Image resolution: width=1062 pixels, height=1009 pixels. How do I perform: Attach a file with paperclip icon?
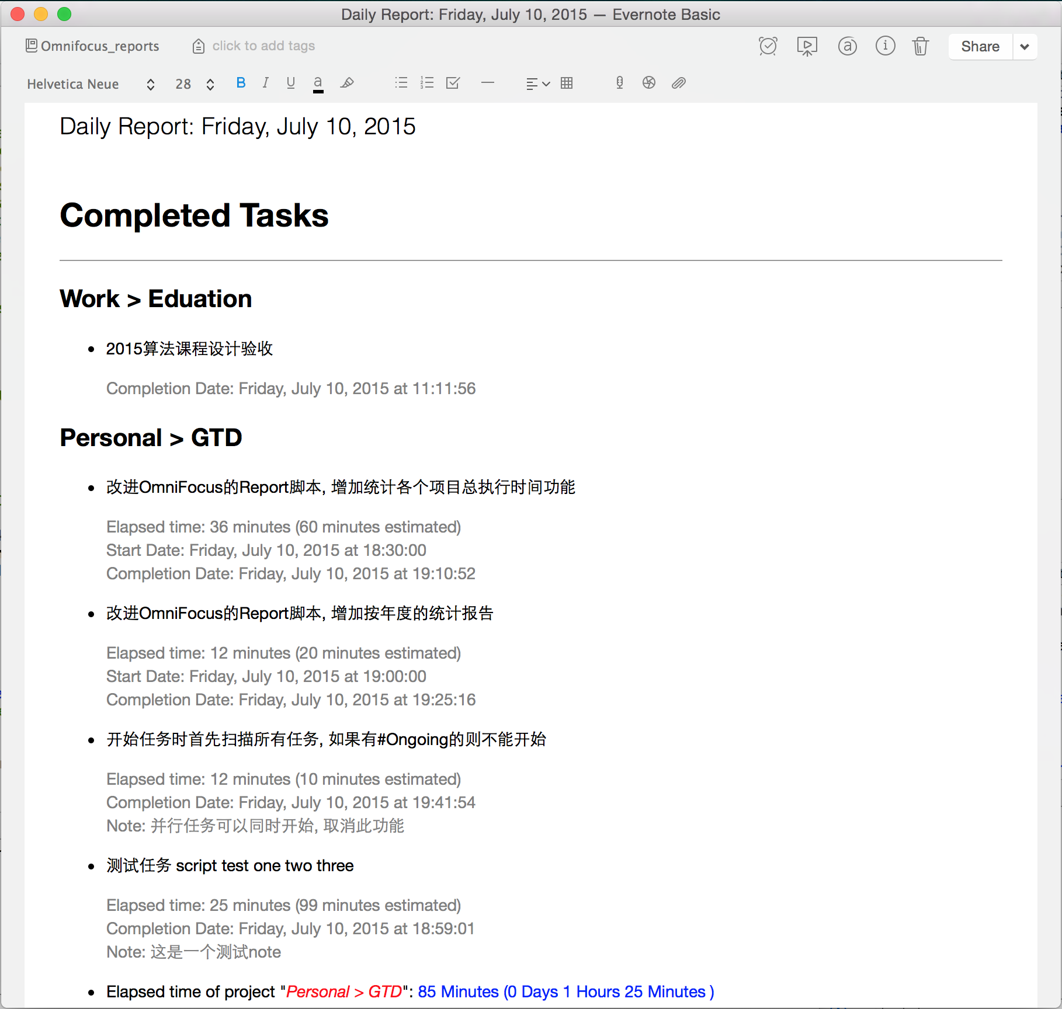678,83
